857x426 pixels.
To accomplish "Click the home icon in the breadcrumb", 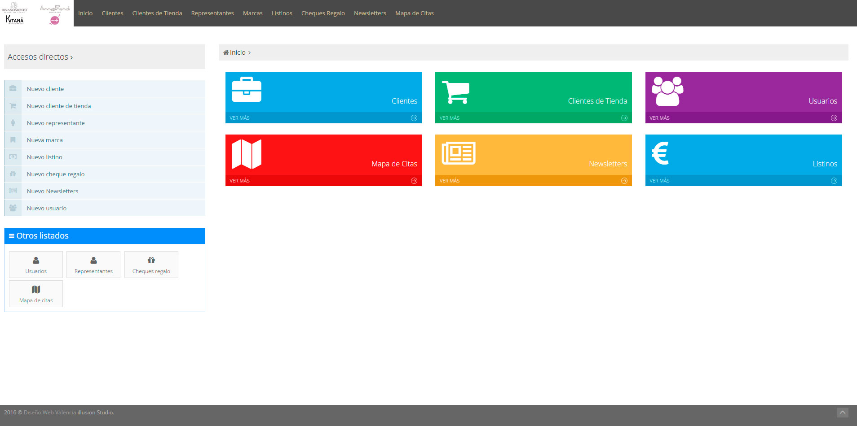I will tap(226, 52).
